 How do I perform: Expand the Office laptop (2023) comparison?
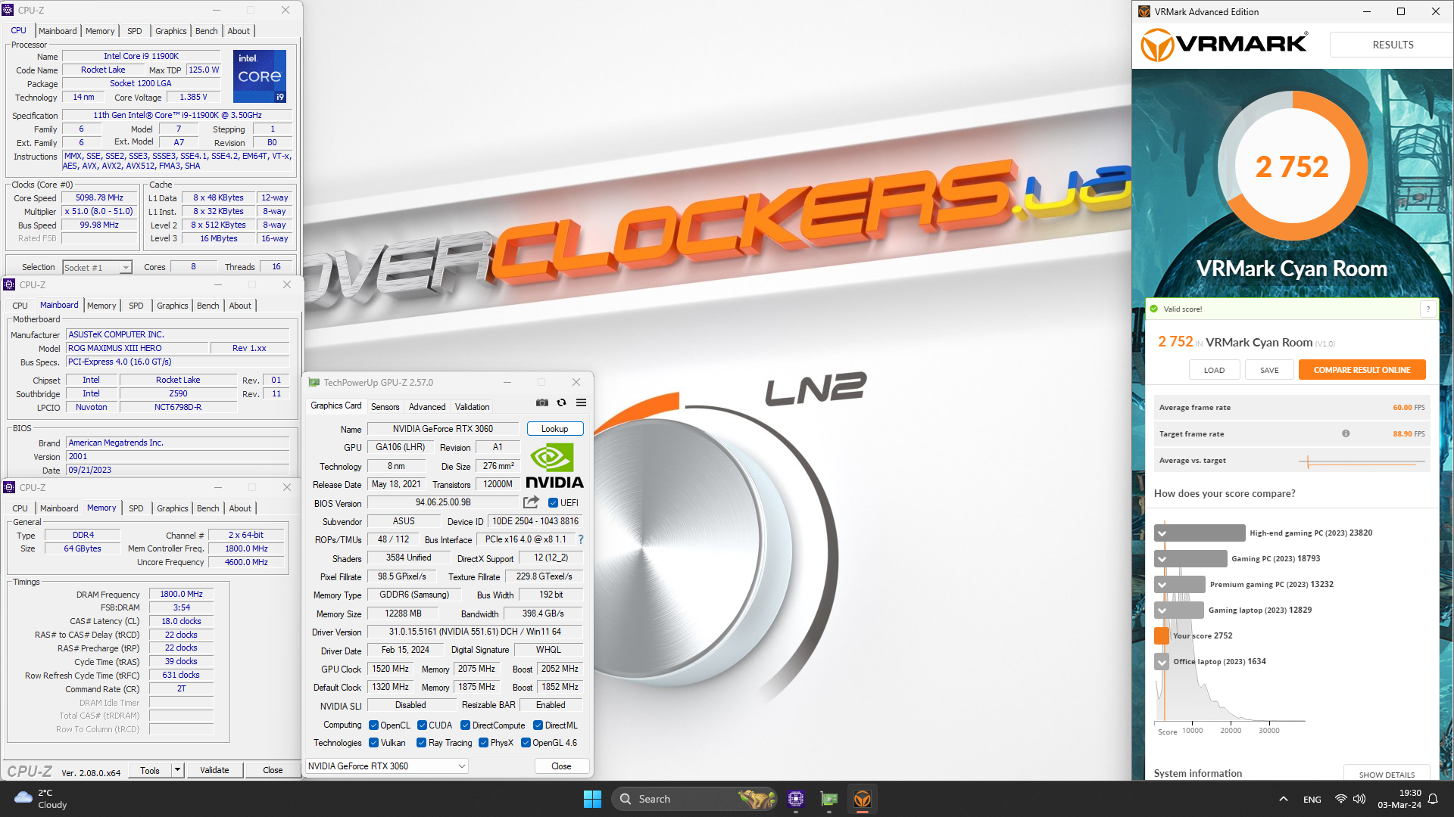[x=1162, y=662]
